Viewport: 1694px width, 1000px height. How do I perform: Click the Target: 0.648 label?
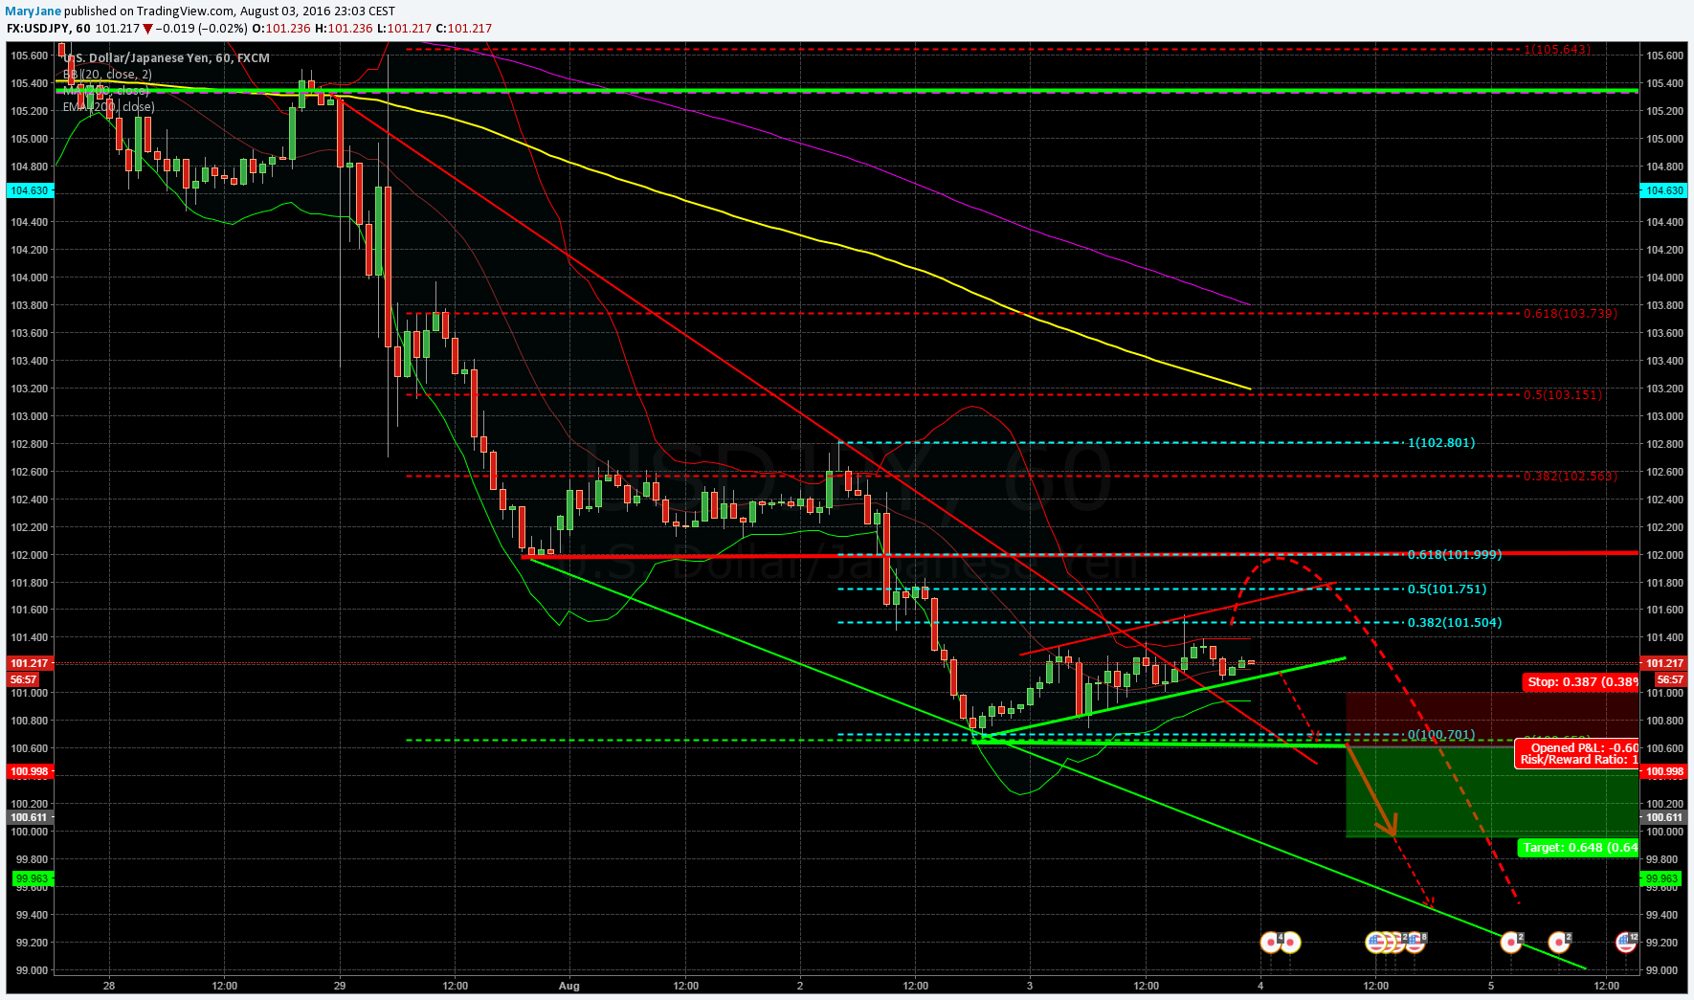tap(1578, 848)
